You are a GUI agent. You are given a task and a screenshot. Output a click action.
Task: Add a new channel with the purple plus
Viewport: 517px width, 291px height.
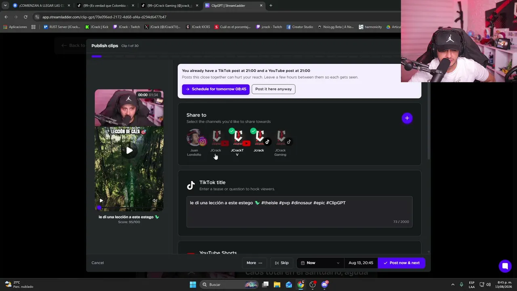click(x=407, y=118)
